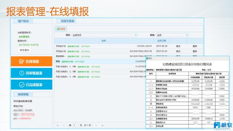Click the 安全退出 button
The height and width of the screenshot is (131, 233).
click(24, 50)
